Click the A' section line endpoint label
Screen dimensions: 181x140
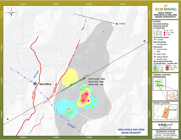point(145,41)
